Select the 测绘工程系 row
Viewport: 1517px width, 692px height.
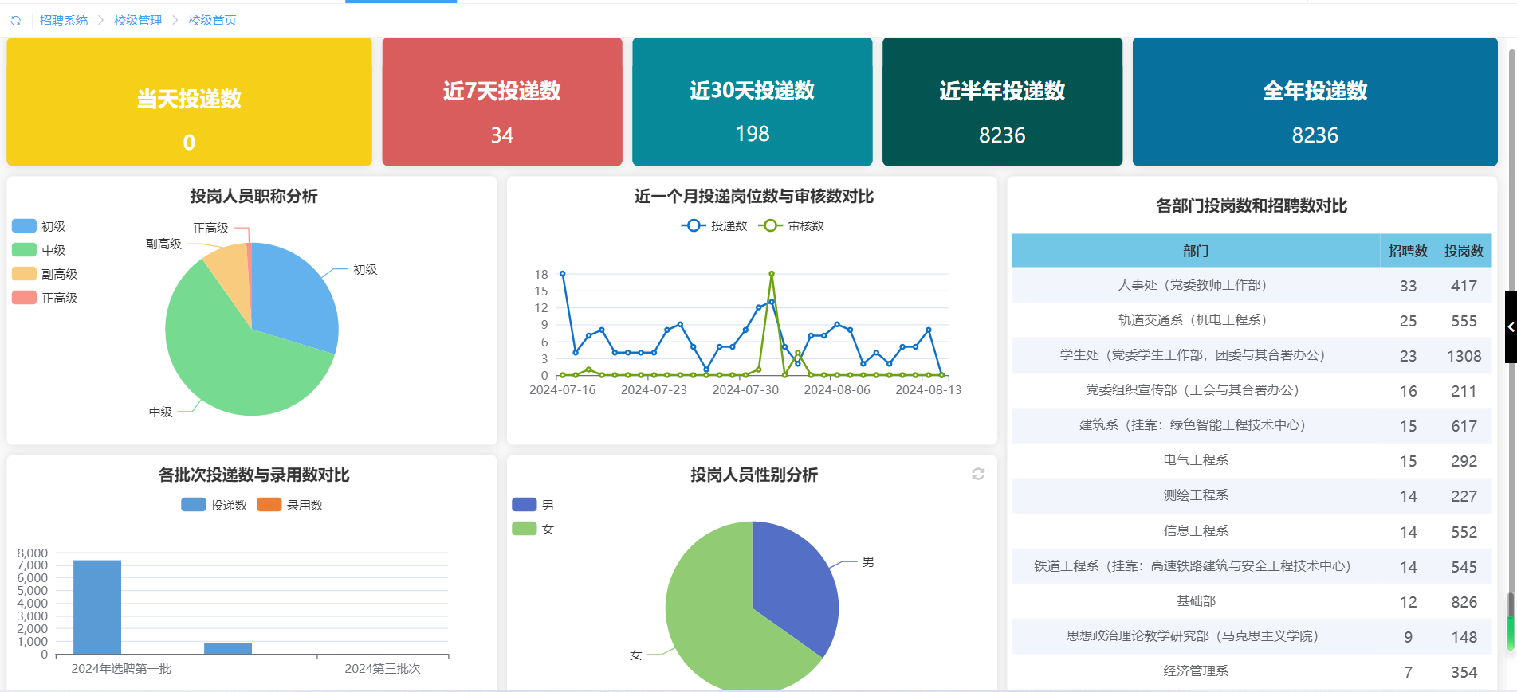pyautogui.click(x=1252, y=495)
